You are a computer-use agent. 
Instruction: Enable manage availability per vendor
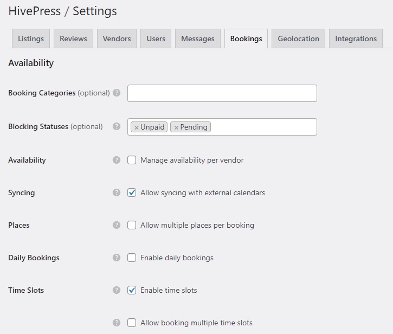click(132, 160)
